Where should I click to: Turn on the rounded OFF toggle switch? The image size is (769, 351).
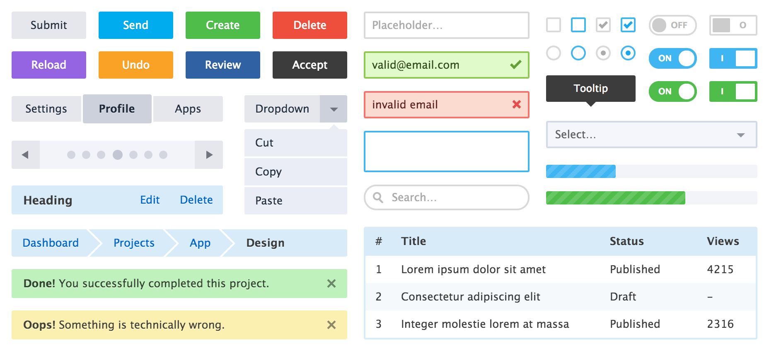click(x=672, y=25)
